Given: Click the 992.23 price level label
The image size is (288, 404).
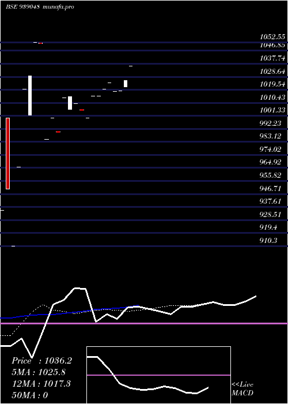Looking at the screenshot, I should click(x=271, y=123).
